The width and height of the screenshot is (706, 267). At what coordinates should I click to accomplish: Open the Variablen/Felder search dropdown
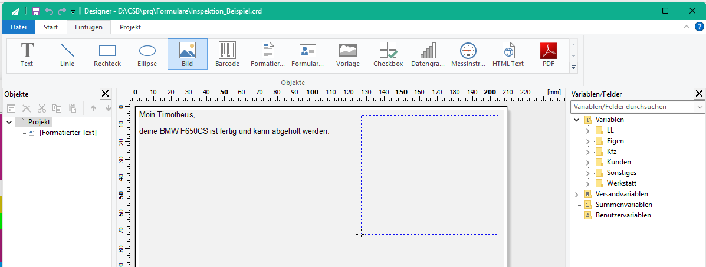pyautogui.click(x=700, y=107)
